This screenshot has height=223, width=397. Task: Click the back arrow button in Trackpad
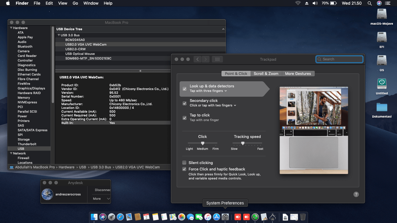tap(197, 59)
